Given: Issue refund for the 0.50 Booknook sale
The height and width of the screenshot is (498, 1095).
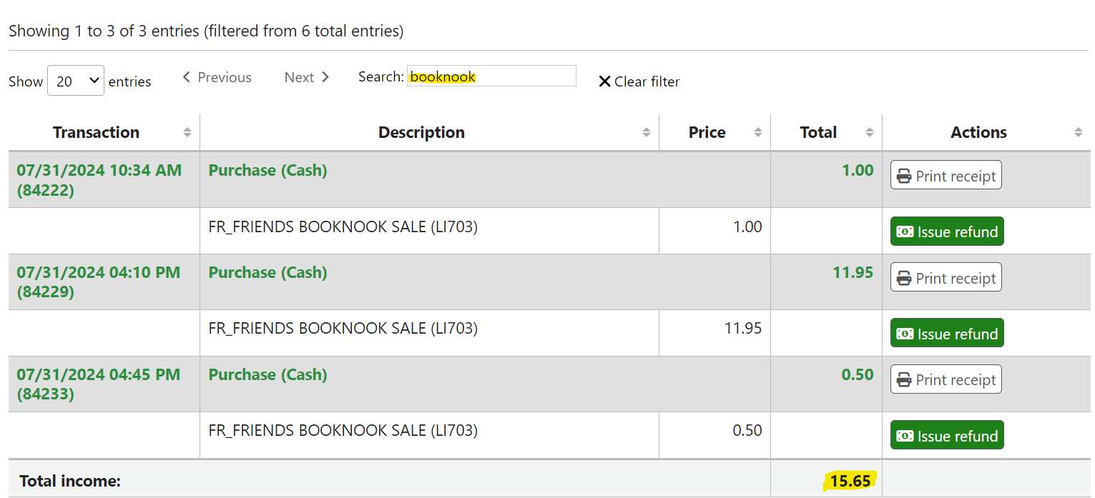Looking at the screenshot, I should click(946, 436).
